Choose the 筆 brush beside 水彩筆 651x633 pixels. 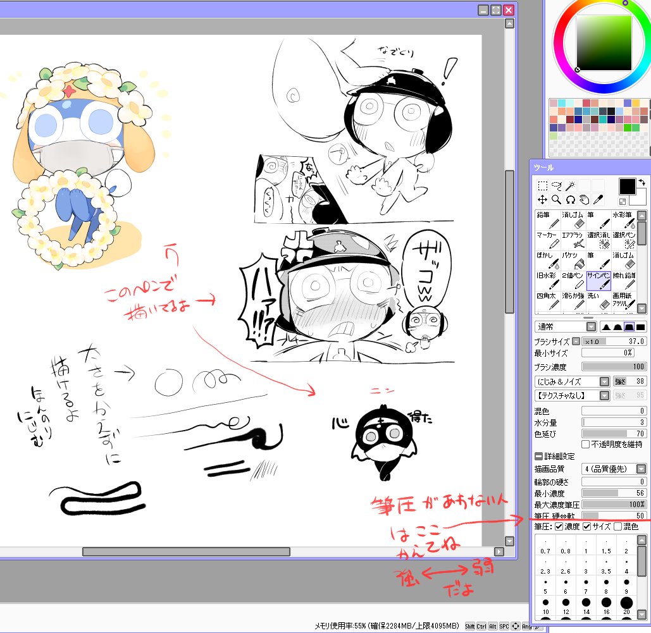598,220
